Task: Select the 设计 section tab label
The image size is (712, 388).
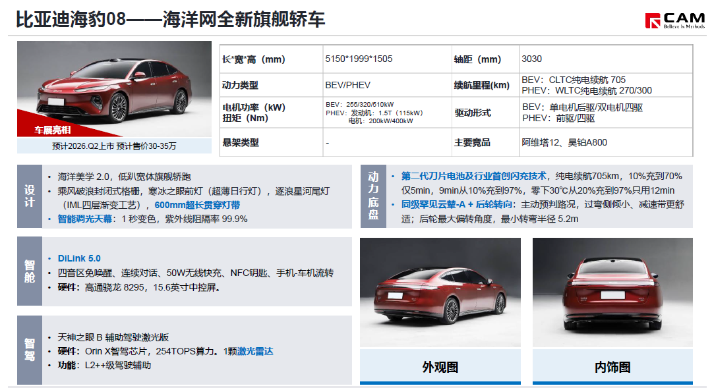Action: [30, 196]
